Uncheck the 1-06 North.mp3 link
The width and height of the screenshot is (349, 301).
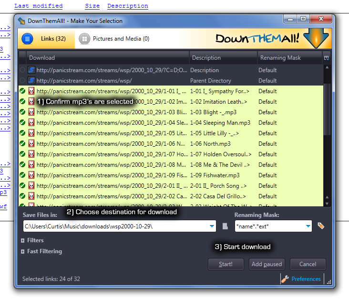(22, 144)
